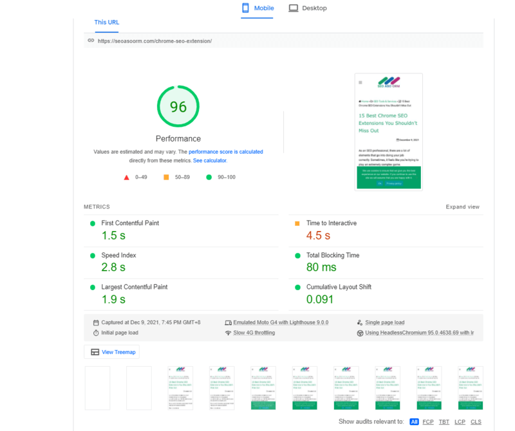515x431 pixels.
Task: Click the calendar icon beside the capture date
Action: (x=96, y=323)
